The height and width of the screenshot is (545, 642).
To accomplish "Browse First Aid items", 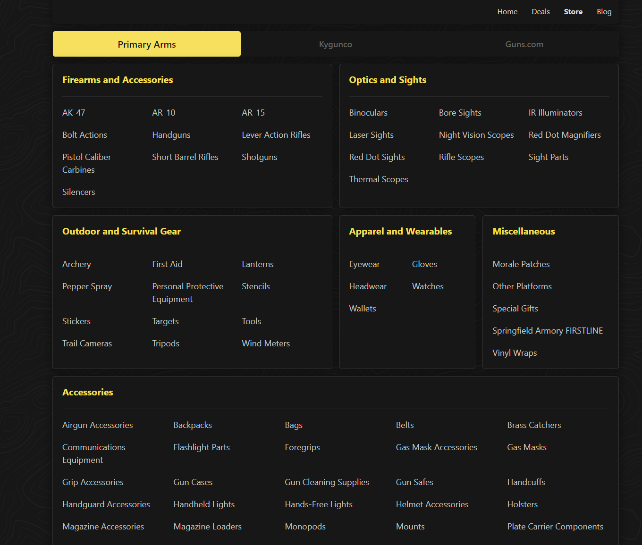I will tap(167, 264).
